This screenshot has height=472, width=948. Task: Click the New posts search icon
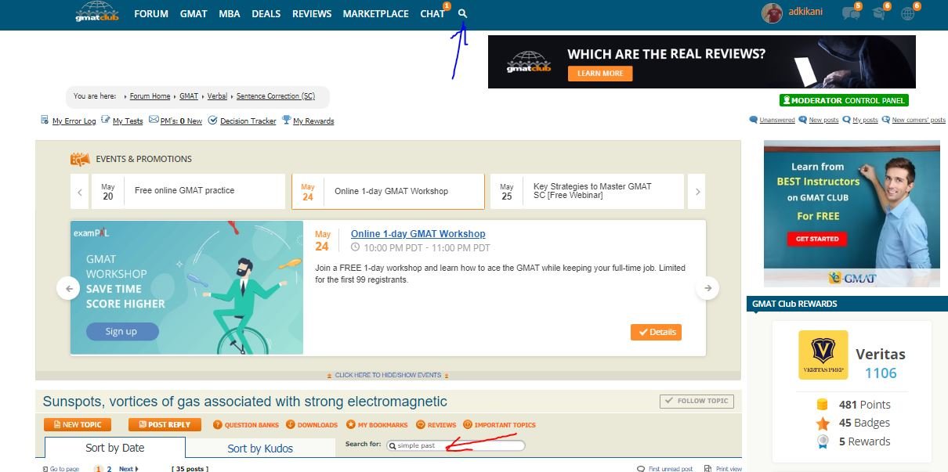803,120
